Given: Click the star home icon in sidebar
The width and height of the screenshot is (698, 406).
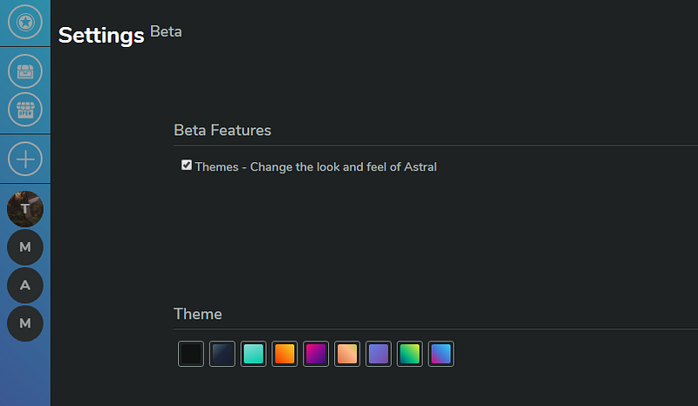Looking at the screenshot, I should click(x=25, y=21).
